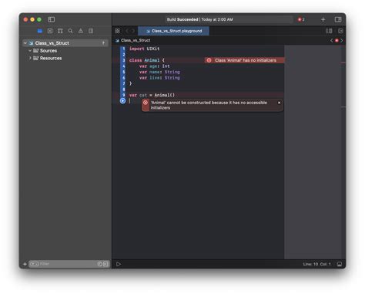This screenshot has height=294, width=365.
Task: Close the 'cannot be constructed' error popup
Action: coord(279,103)
